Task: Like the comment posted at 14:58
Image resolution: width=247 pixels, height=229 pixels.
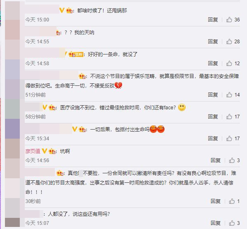Action: tap(229, 64)
